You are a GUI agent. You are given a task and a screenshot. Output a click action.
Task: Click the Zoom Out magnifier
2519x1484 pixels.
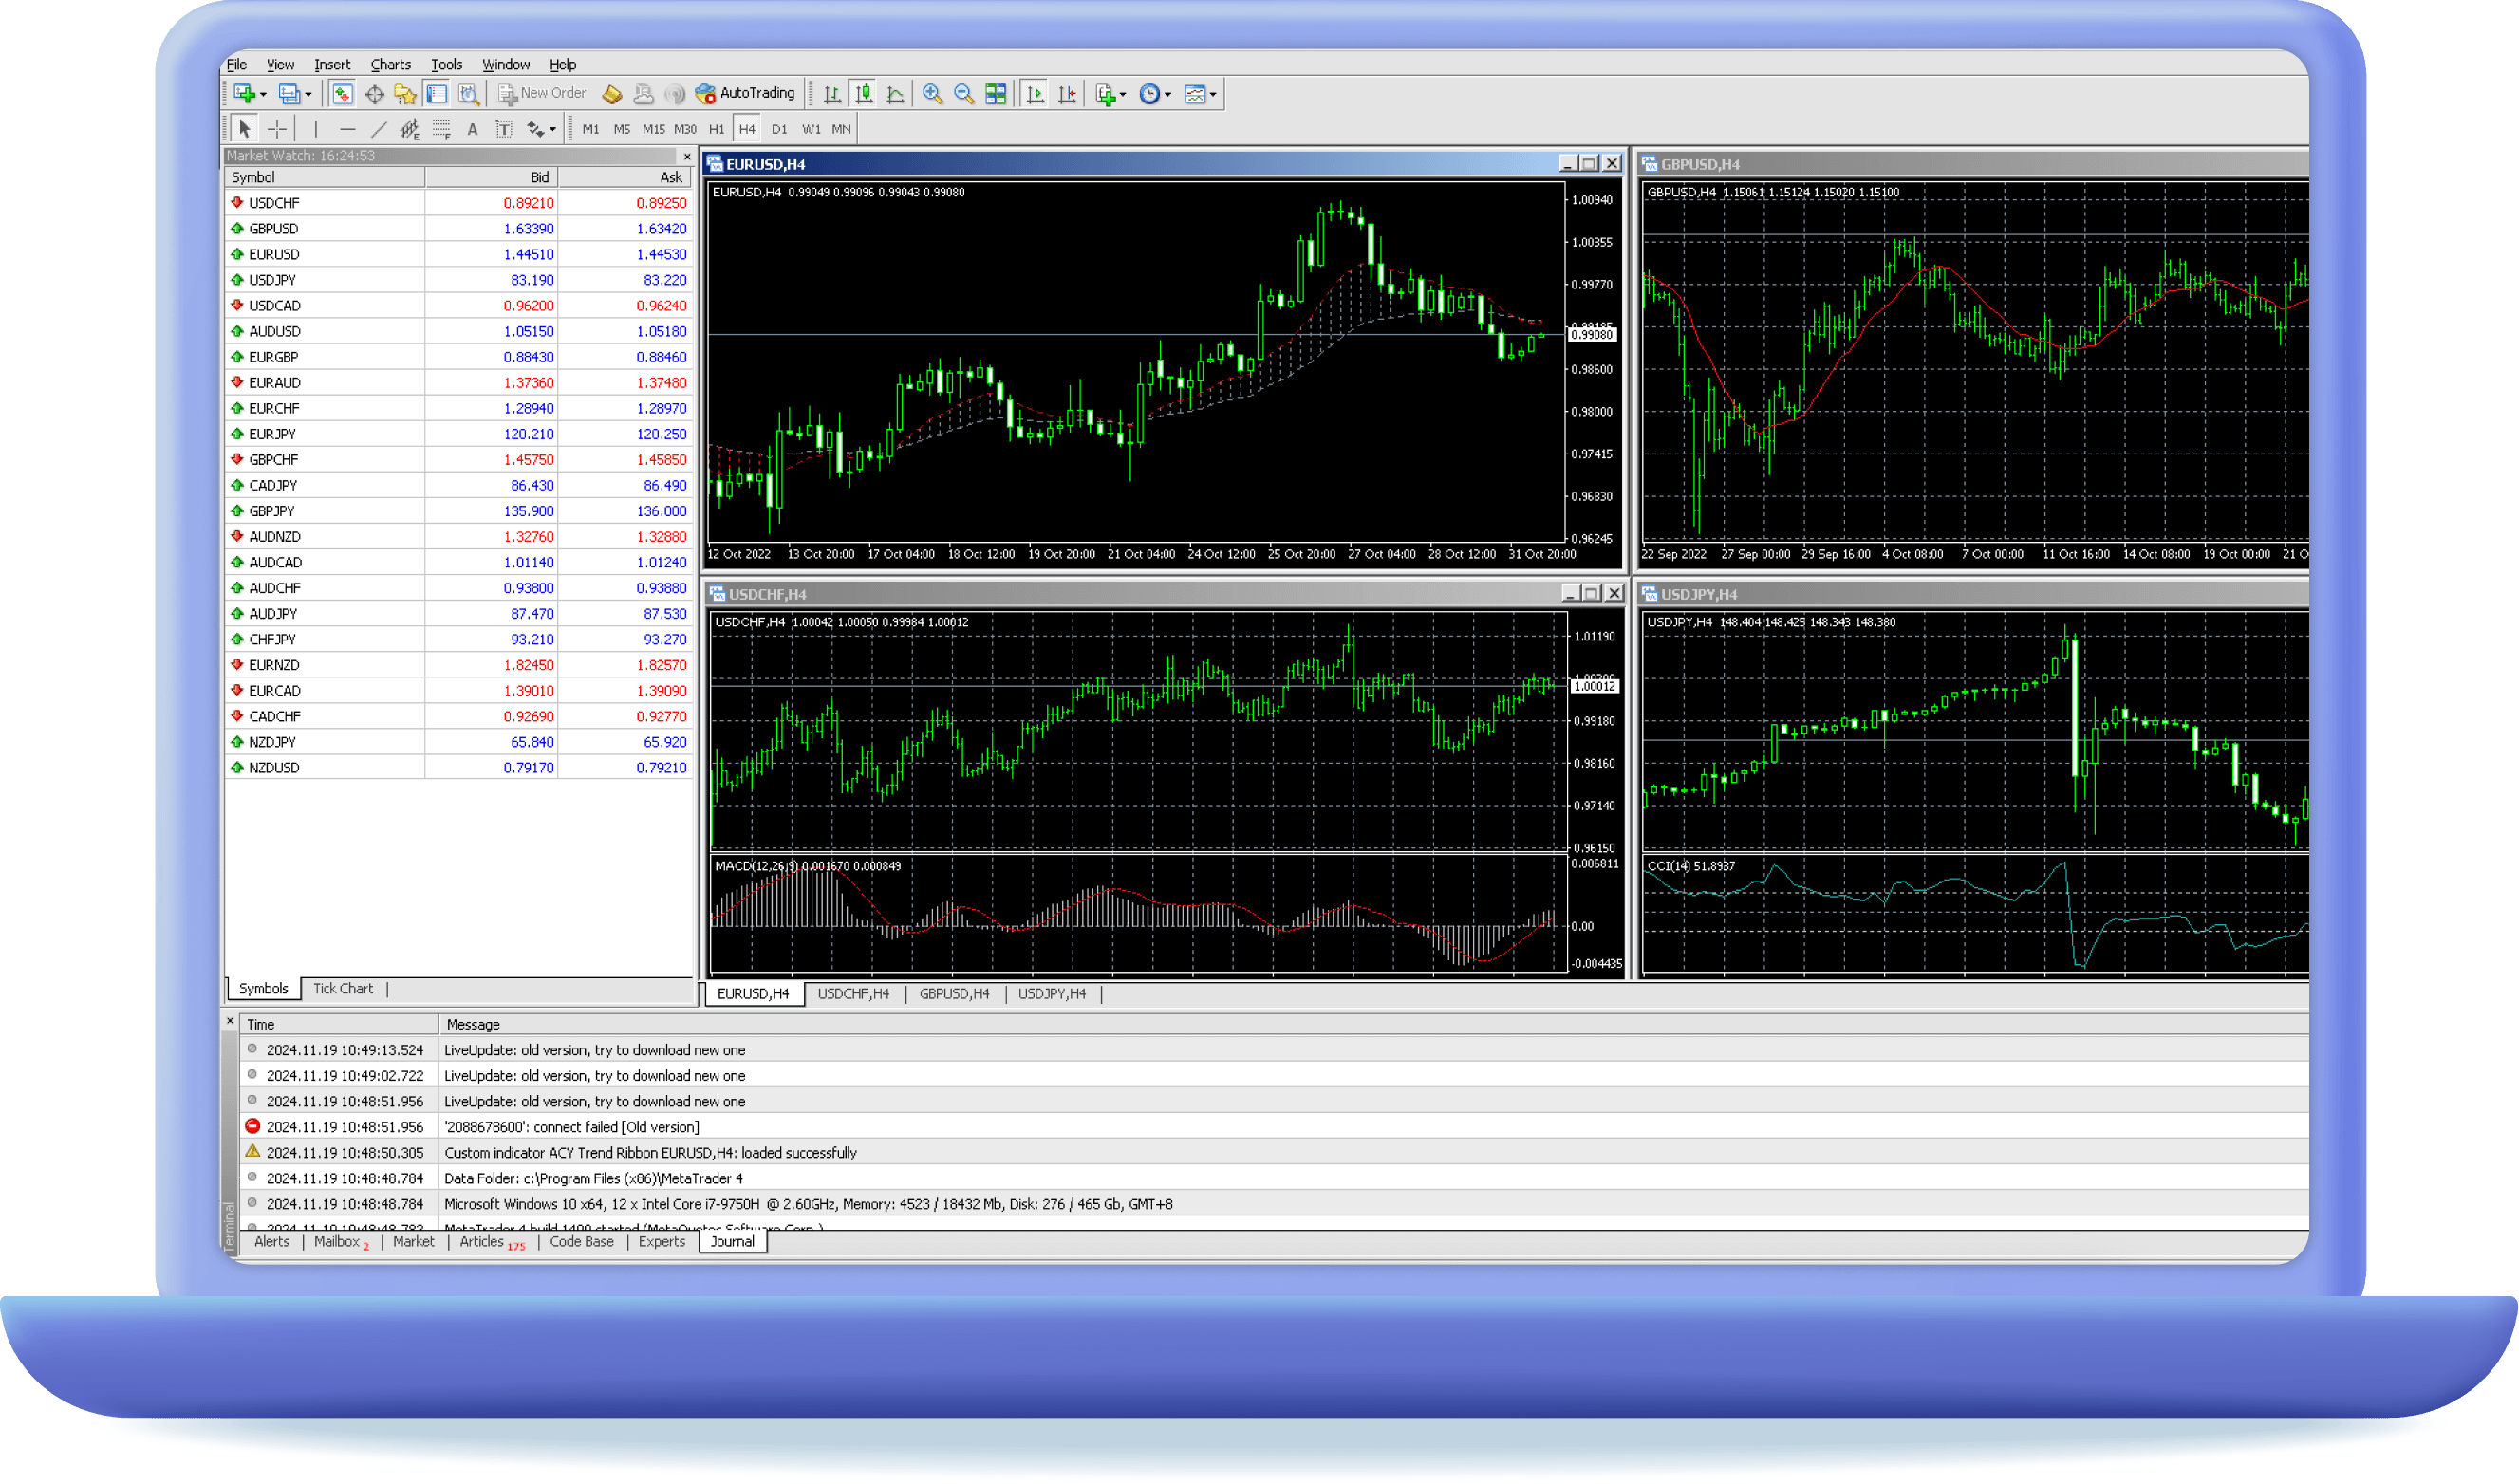964,94
